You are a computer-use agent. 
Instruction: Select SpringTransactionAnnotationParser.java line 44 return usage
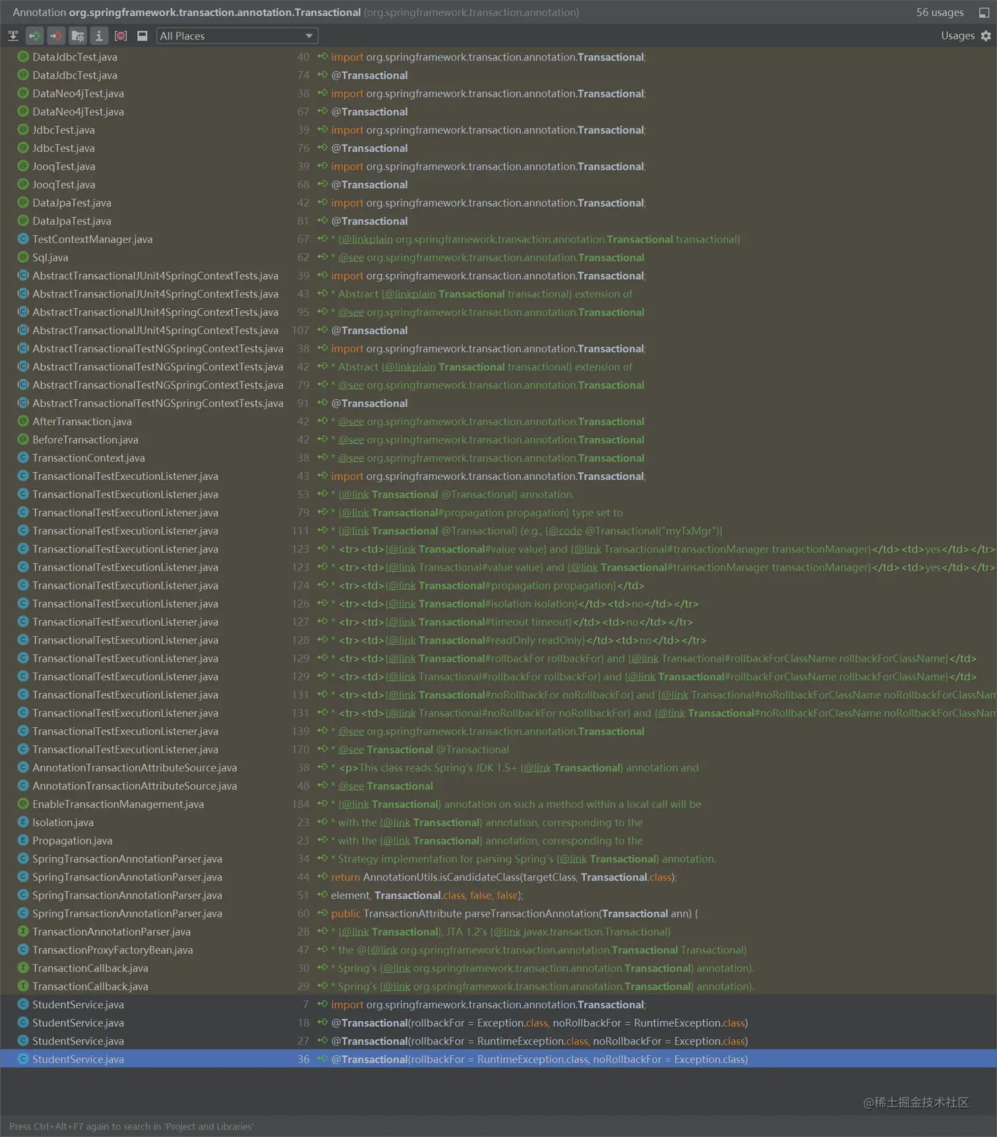pos(498,877)
